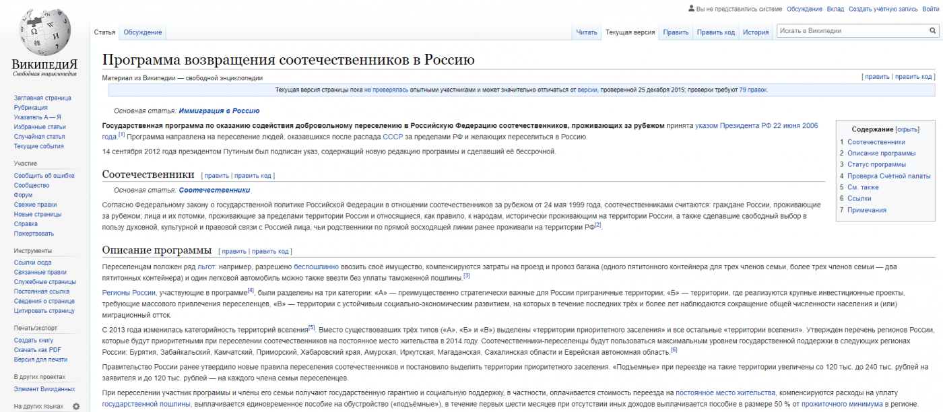Click inside the Wikipedia search field
The width and height of the screenshot is (943, 412).
click(851, 31)
